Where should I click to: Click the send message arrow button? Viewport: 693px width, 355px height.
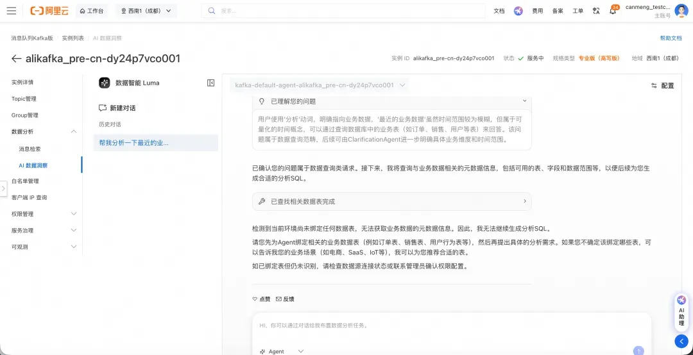tap(638, 351)
